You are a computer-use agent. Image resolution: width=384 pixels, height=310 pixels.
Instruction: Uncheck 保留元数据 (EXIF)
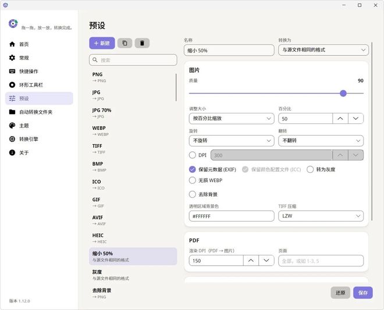tap(193, 169)
